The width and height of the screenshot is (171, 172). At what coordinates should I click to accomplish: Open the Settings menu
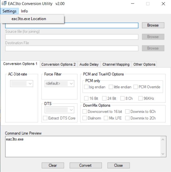click(x=9, y=11)
